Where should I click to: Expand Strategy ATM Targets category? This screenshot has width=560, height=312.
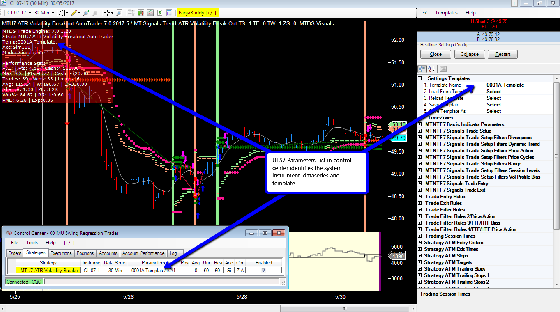click(420, 262)
